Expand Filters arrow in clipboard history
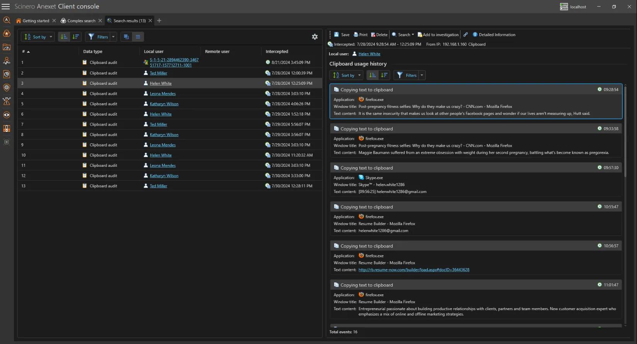Screen dimensions: 637x344 pyautogui.click(x=422, y=75)
